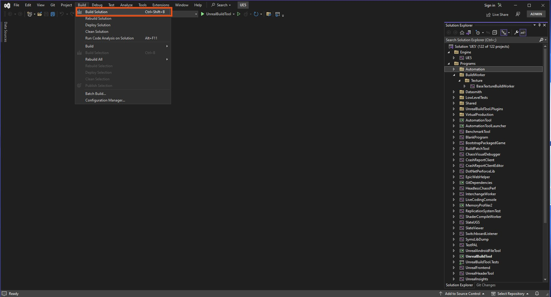Click the Solution Explorer search magnifier icon
This screenshot has width=551, height=297.
(541, 40)
